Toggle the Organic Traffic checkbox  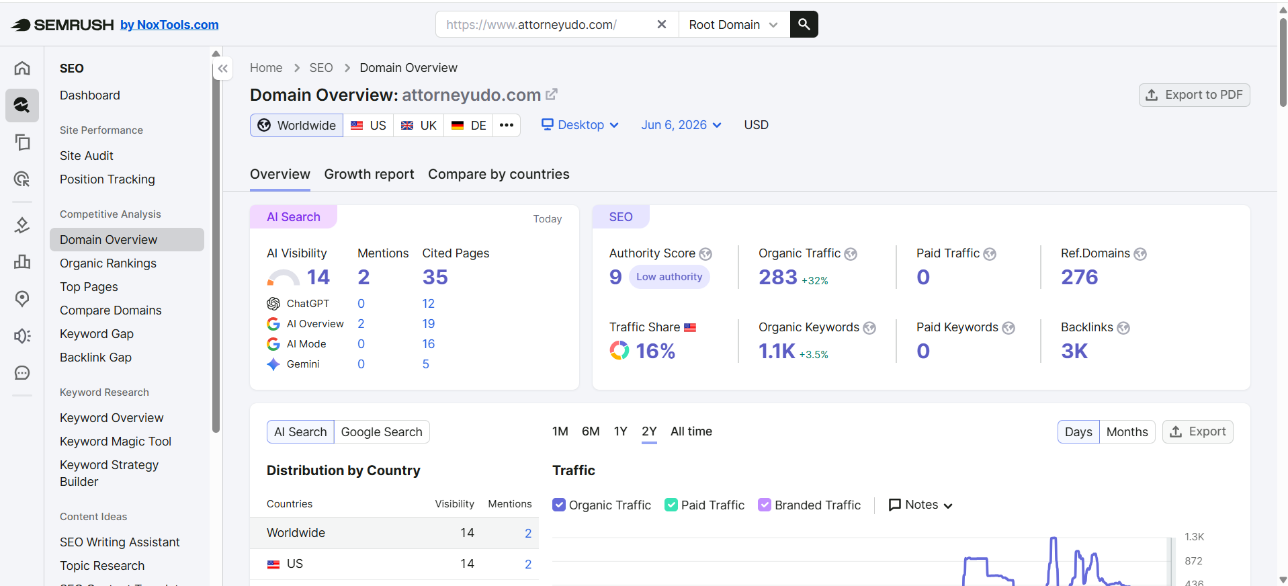coord(559,505)
